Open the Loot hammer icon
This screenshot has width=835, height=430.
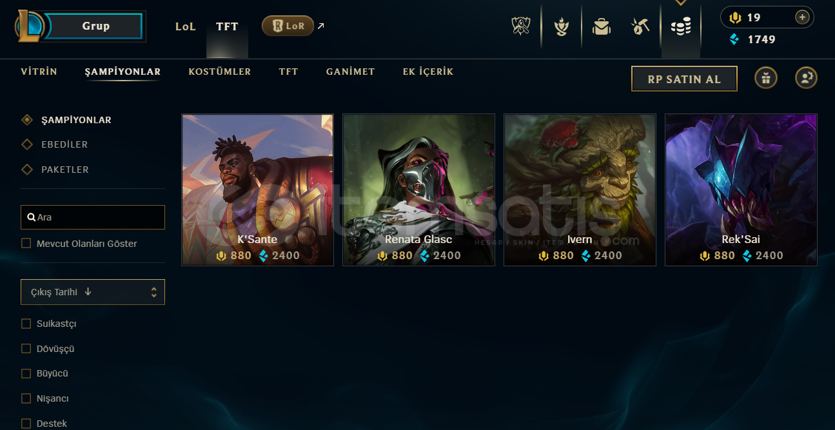click(x=640, y=26)
